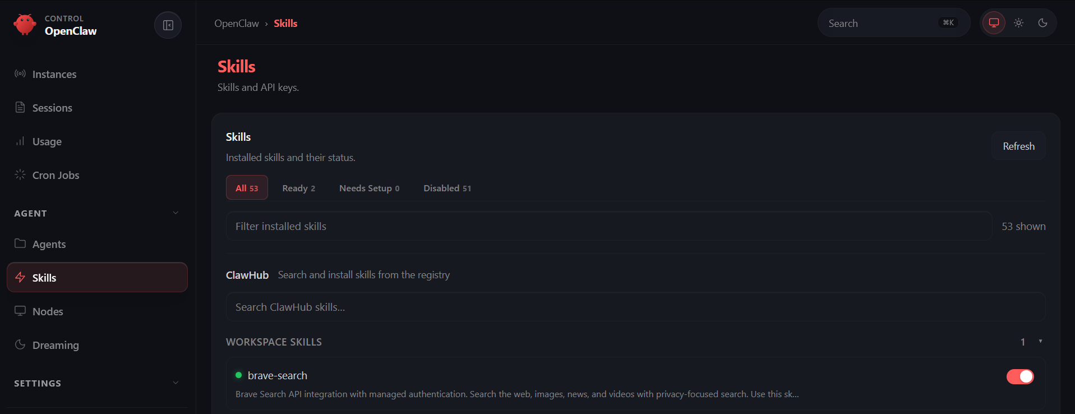Disable the brave-search skill toggle

[x=1020, y=376]
